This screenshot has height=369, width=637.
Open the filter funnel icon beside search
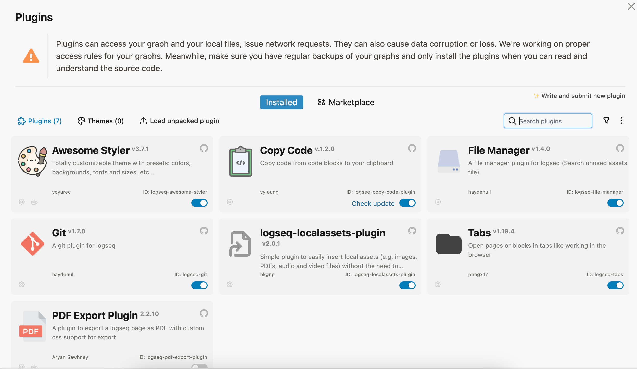pos(606,121)
